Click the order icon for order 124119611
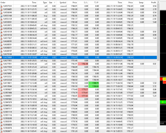The height and width of the screenshot is (133, 166). pos(1,83)
